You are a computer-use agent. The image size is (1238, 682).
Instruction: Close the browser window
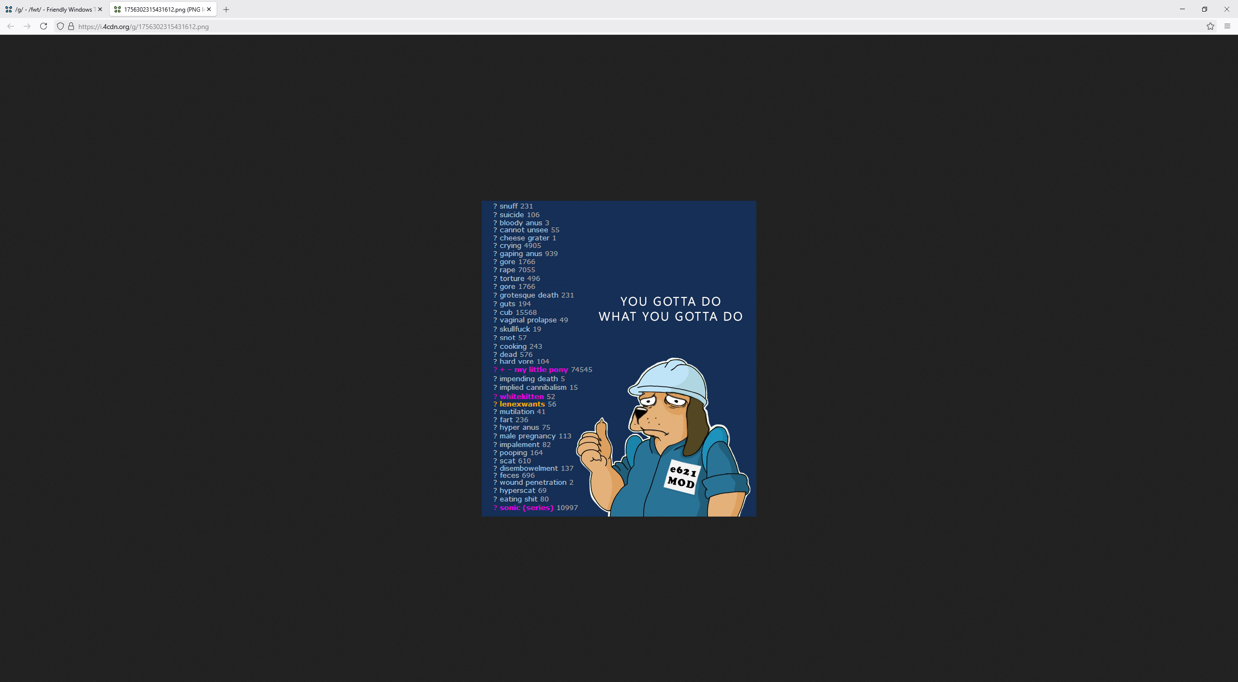[x=1226, y=9]
